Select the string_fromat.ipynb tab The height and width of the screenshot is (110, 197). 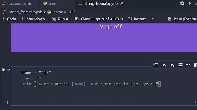(x=101, y=3)
